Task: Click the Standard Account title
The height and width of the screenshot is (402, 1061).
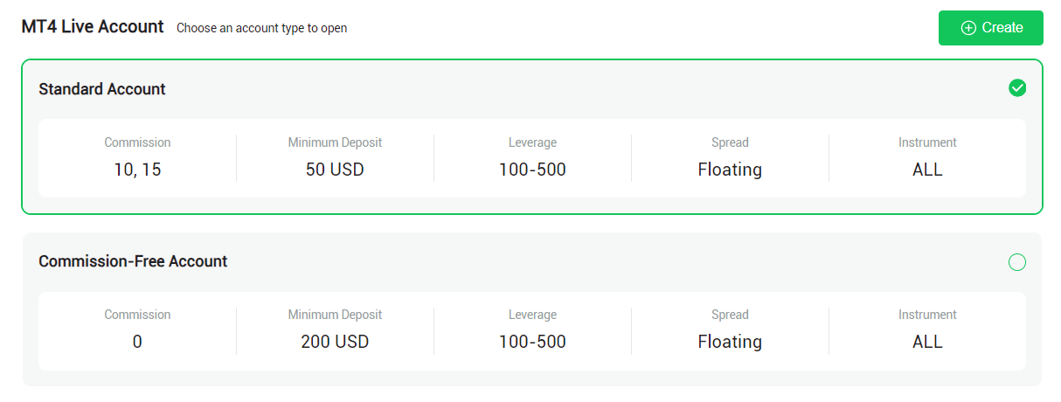Action: [102, 89]
